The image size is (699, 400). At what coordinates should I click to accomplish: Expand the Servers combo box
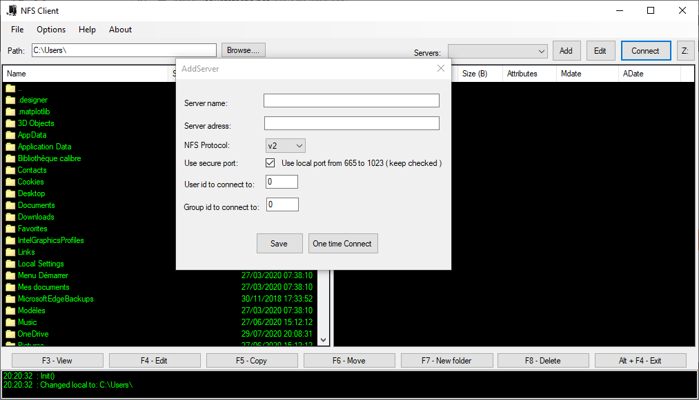point(541,51)
